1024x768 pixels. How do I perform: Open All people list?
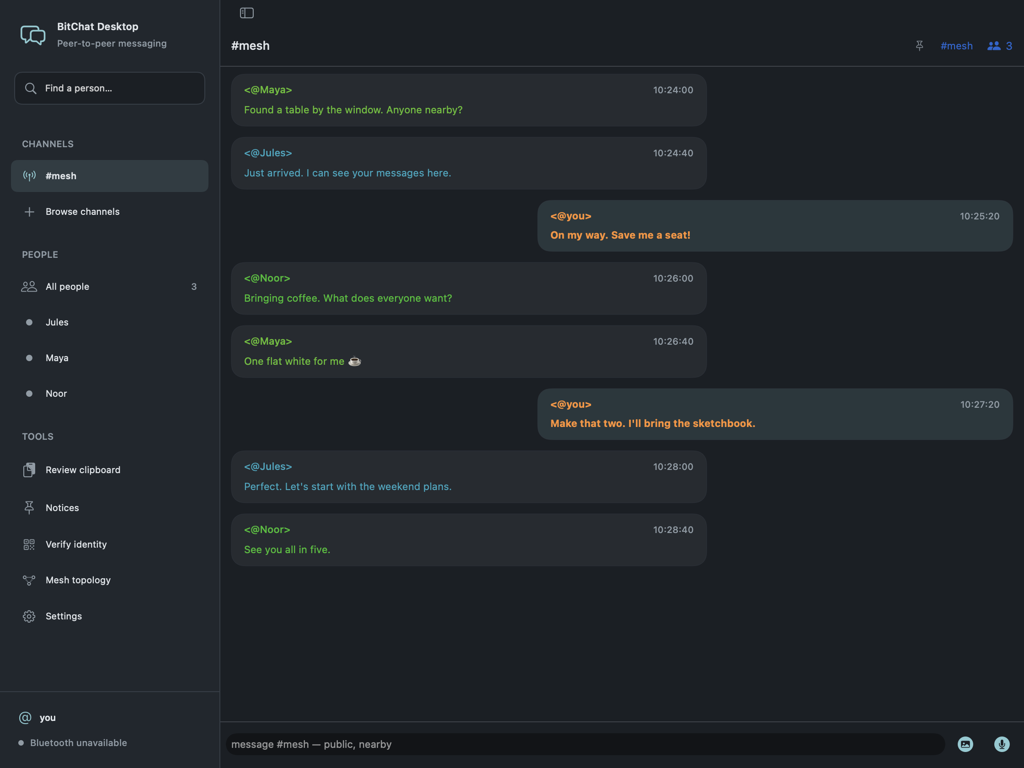click(x=110, y=287)
